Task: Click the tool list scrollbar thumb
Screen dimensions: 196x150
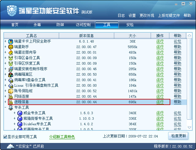Action: (189, 79)
